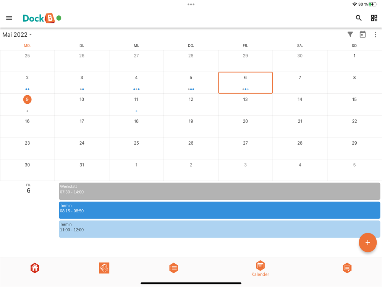
Task: Open search with the magnifier icon
Action: click(358, 18)
